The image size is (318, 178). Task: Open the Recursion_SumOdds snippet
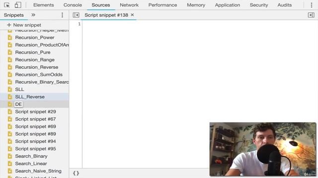(x=39, y=75)
